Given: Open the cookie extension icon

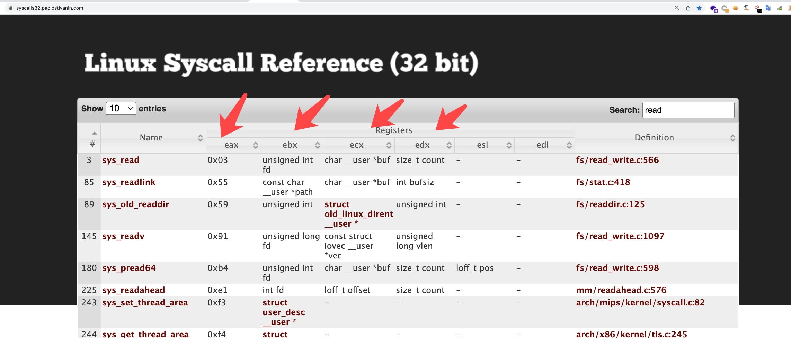Looking at the screenshot, I should [735, 8].
